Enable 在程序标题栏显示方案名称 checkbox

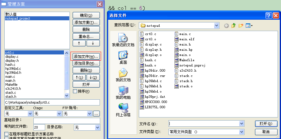[6, 134]
